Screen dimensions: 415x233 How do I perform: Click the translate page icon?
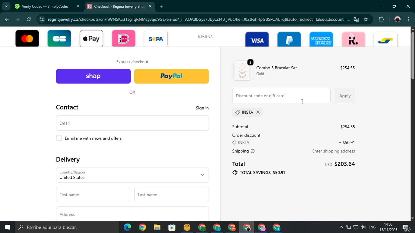click(356, 19)
